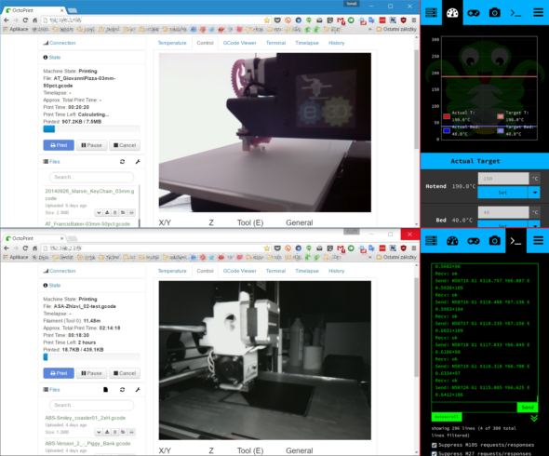Open gamepad control icon in bottom mobile panel

pyautogui.click(x=474, y=241)
